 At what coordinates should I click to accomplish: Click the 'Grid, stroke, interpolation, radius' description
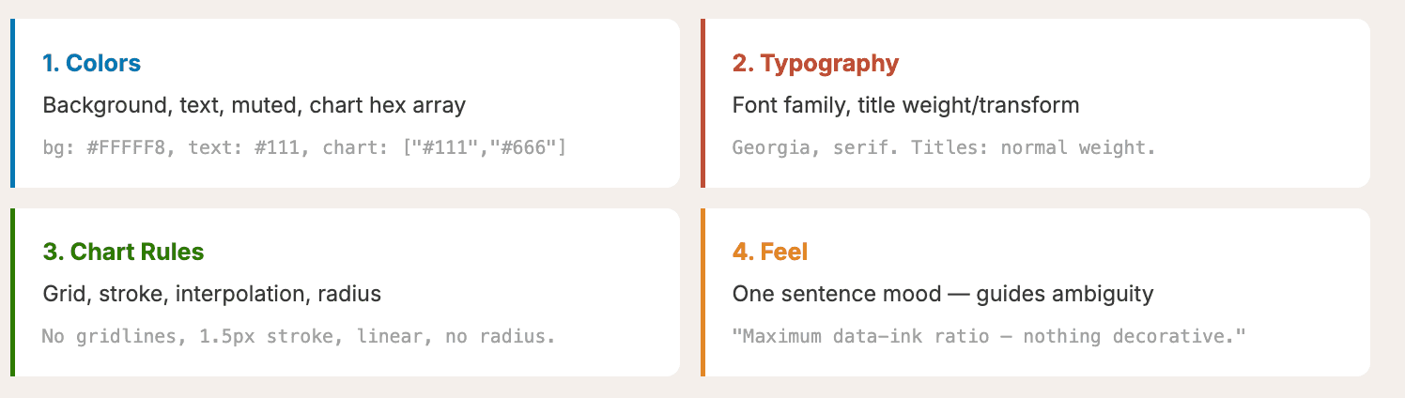pos(211,294)
